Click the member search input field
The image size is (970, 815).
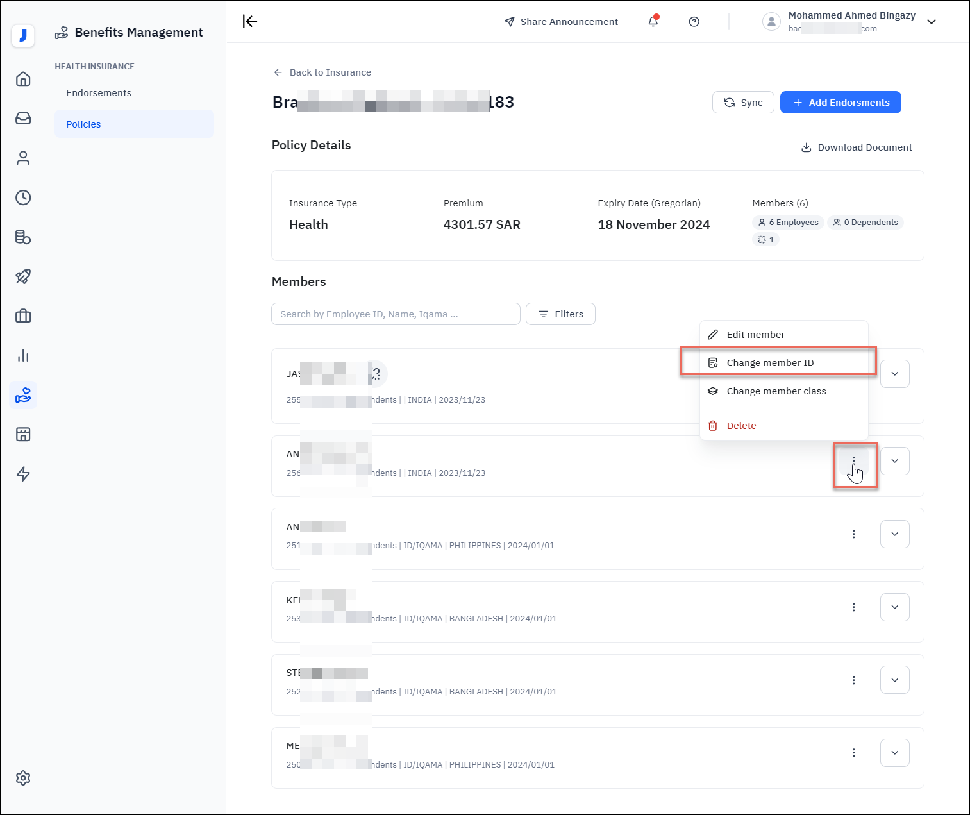coord(396,314)
